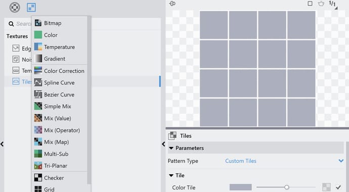Pick the Mix (Operator) texture icon
349x192 pixels.
pyautogui.click(x=38, y=130)
